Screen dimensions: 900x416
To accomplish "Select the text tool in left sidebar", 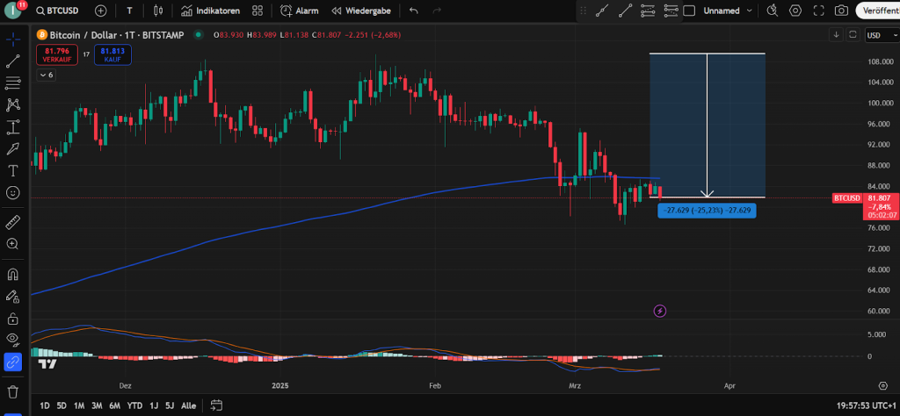I will point(13,169).
